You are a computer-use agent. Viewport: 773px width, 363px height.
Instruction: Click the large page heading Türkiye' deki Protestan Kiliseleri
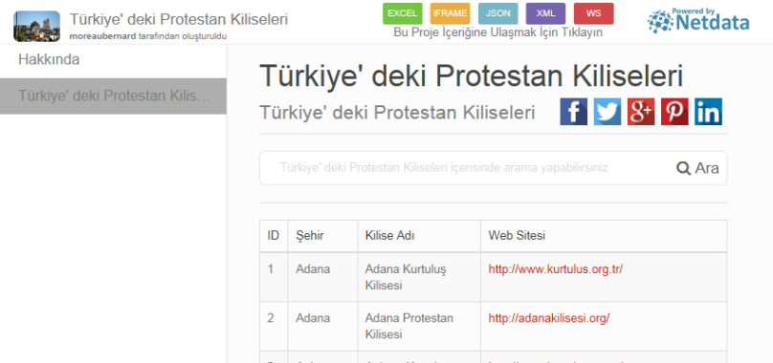tap(472, 75)
